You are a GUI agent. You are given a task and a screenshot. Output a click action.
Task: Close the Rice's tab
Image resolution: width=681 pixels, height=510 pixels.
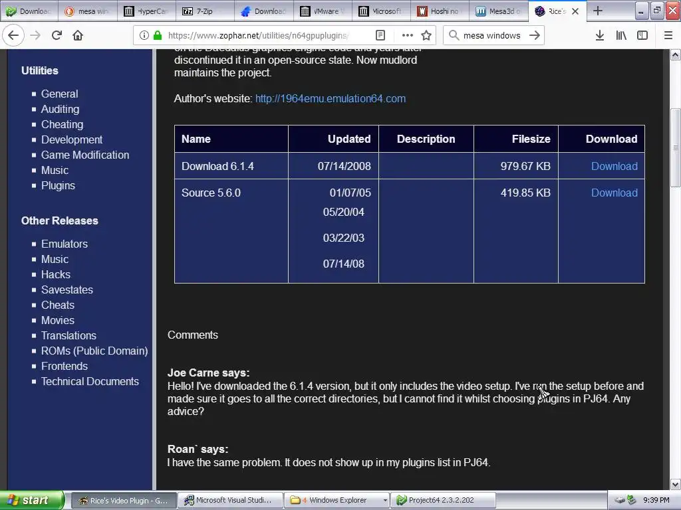pyautogui.click(x=575, y=11)
